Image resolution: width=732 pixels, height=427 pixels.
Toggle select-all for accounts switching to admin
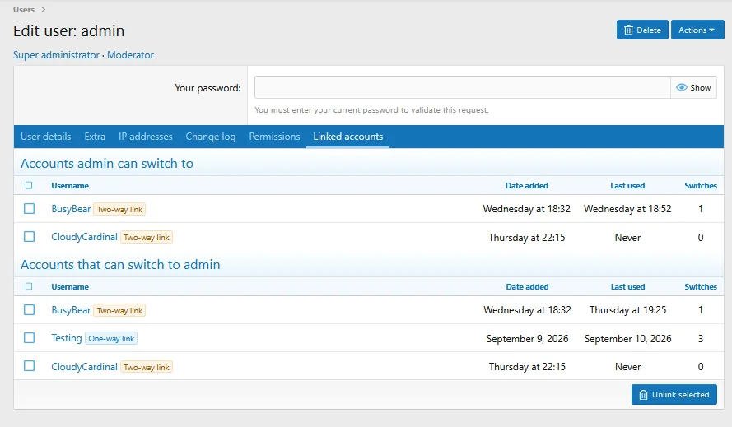[29, 286]
